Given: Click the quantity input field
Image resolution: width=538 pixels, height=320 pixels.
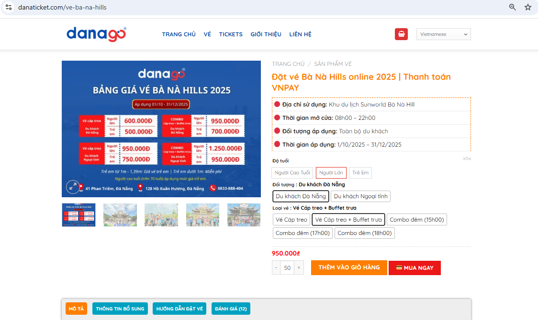Looking at the screenshot, I should pyautogui.click(x=287, y=268).
